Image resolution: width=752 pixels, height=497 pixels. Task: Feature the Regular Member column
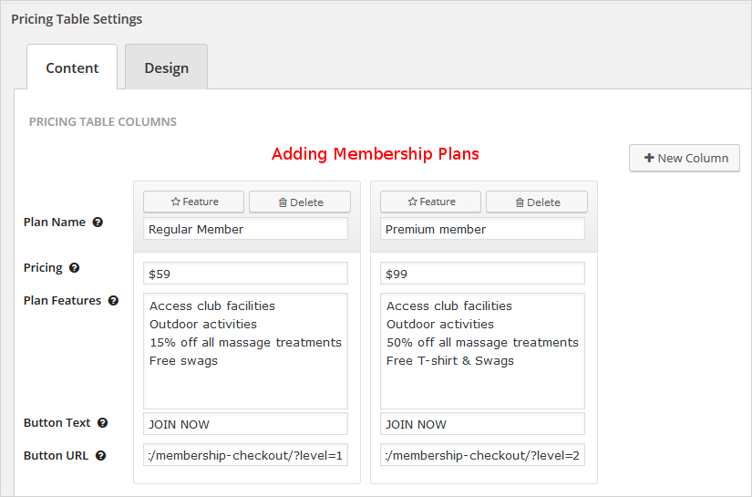(x=194, y=202)
